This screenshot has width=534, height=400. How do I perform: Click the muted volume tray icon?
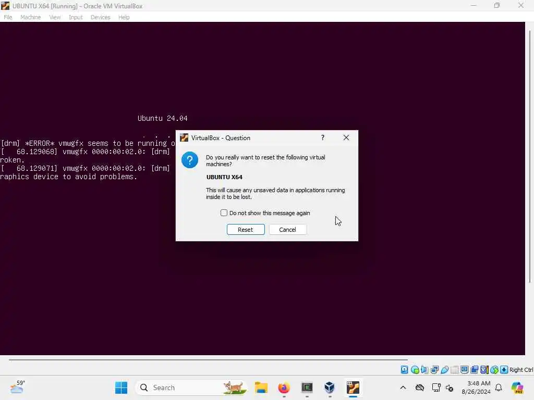coord(450,387)
